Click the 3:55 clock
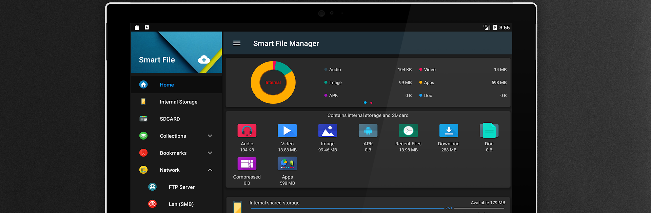This screenshot has height=213, width=651. pyautogui.click(x=504, y=27)
